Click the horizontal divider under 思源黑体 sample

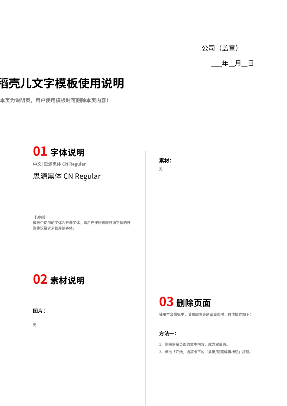(80, 183)
